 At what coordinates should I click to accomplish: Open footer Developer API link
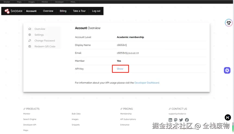30,125
